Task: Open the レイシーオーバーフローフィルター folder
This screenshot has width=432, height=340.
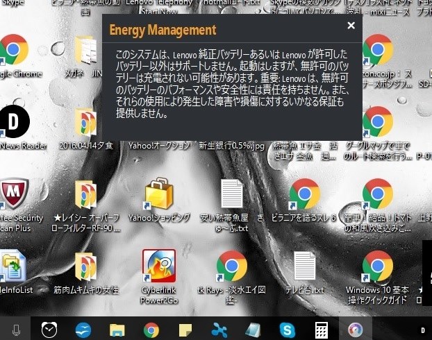Action: click(86, 195)
